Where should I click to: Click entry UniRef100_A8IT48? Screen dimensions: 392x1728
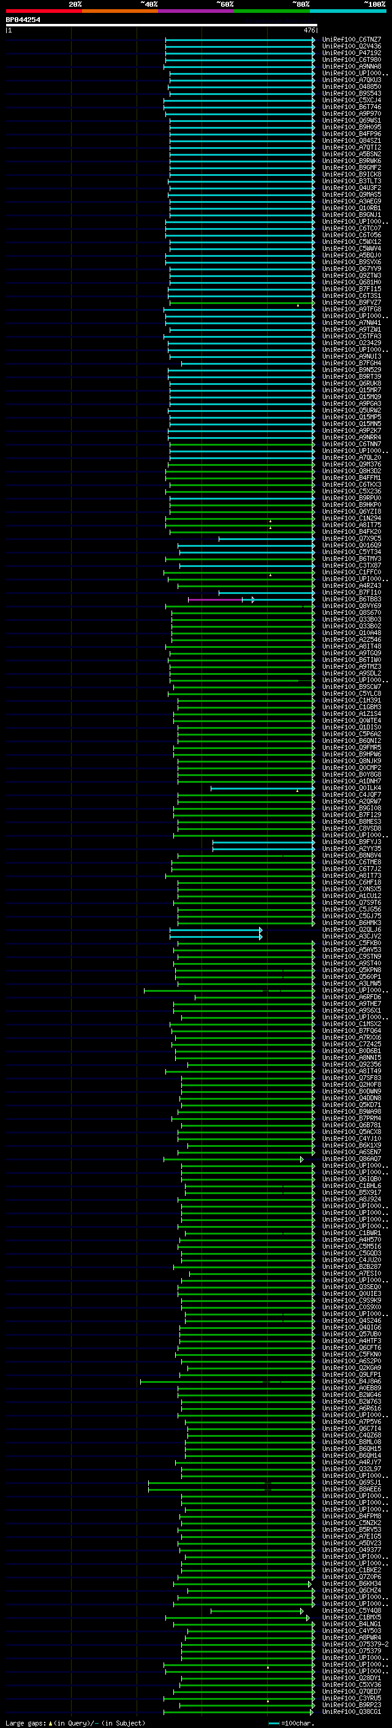pyautogui.click(x=351, y=646)
